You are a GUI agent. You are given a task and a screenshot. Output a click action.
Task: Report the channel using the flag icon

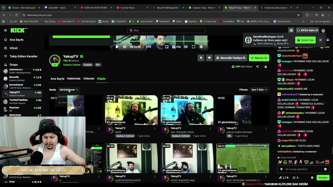[x=266, y=66]
